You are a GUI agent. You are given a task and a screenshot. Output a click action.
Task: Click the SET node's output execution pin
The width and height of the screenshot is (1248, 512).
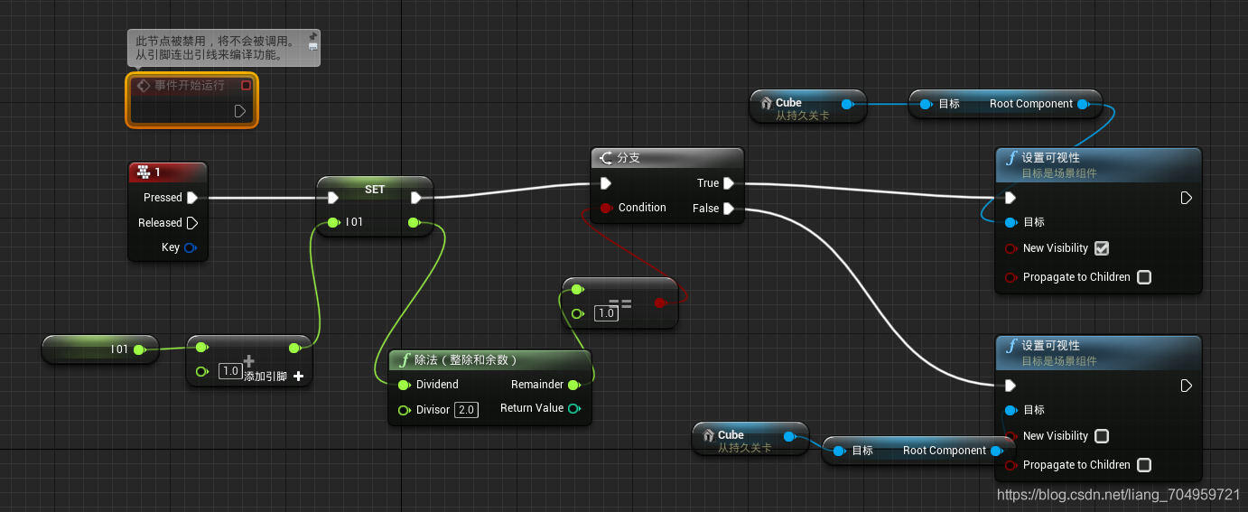(416, 198)
